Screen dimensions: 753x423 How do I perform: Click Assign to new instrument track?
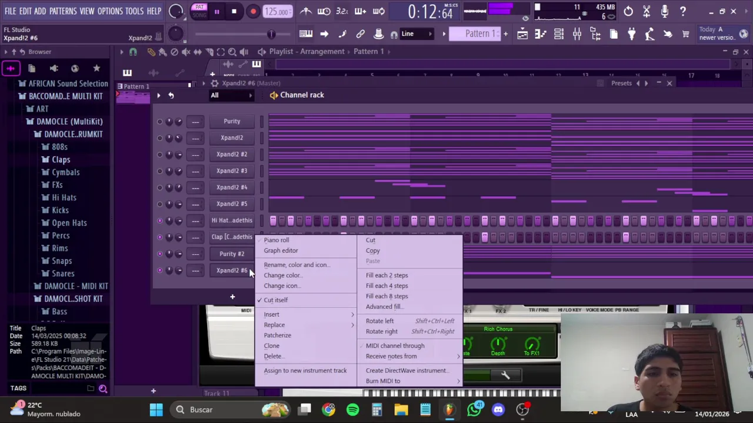(x=305, y=370)
